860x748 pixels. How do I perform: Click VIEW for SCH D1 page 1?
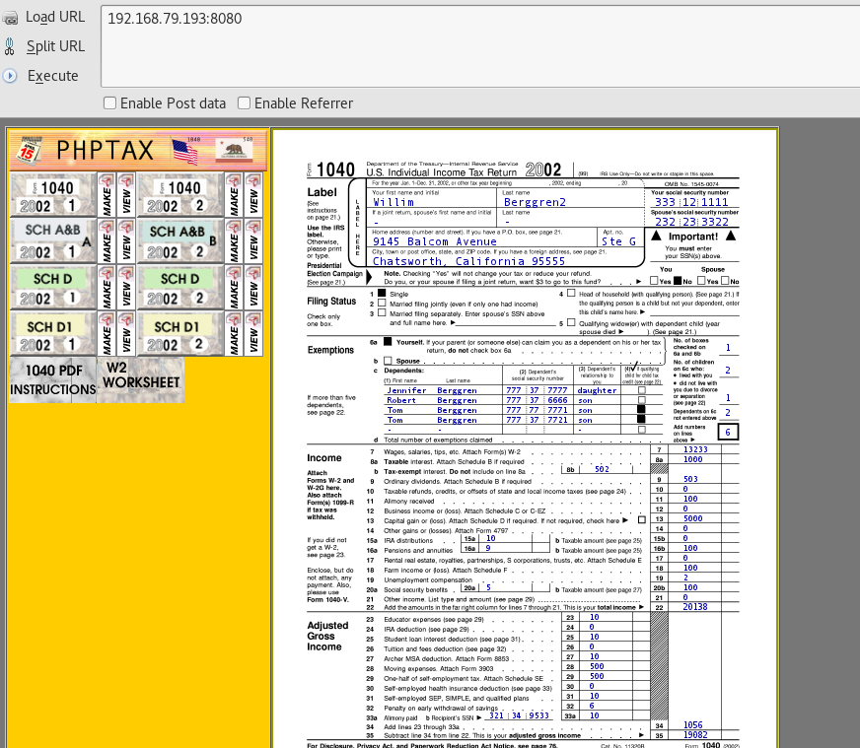click(x=126, y=334)
